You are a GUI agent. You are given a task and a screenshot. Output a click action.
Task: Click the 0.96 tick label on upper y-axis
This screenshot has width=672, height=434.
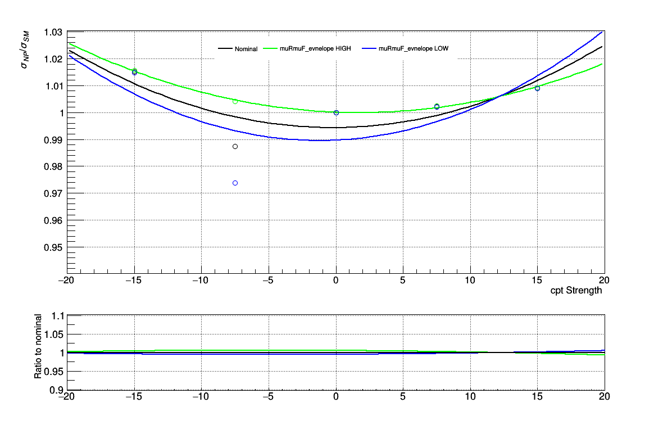click(x=53, y=221)
